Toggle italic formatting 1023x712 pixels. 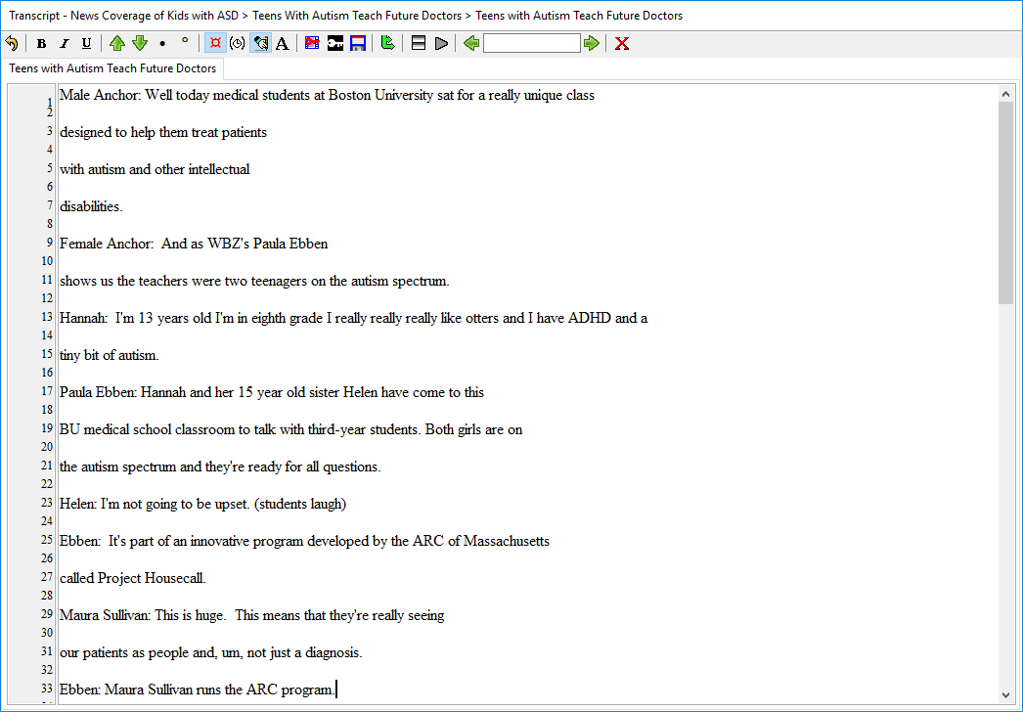64,42
